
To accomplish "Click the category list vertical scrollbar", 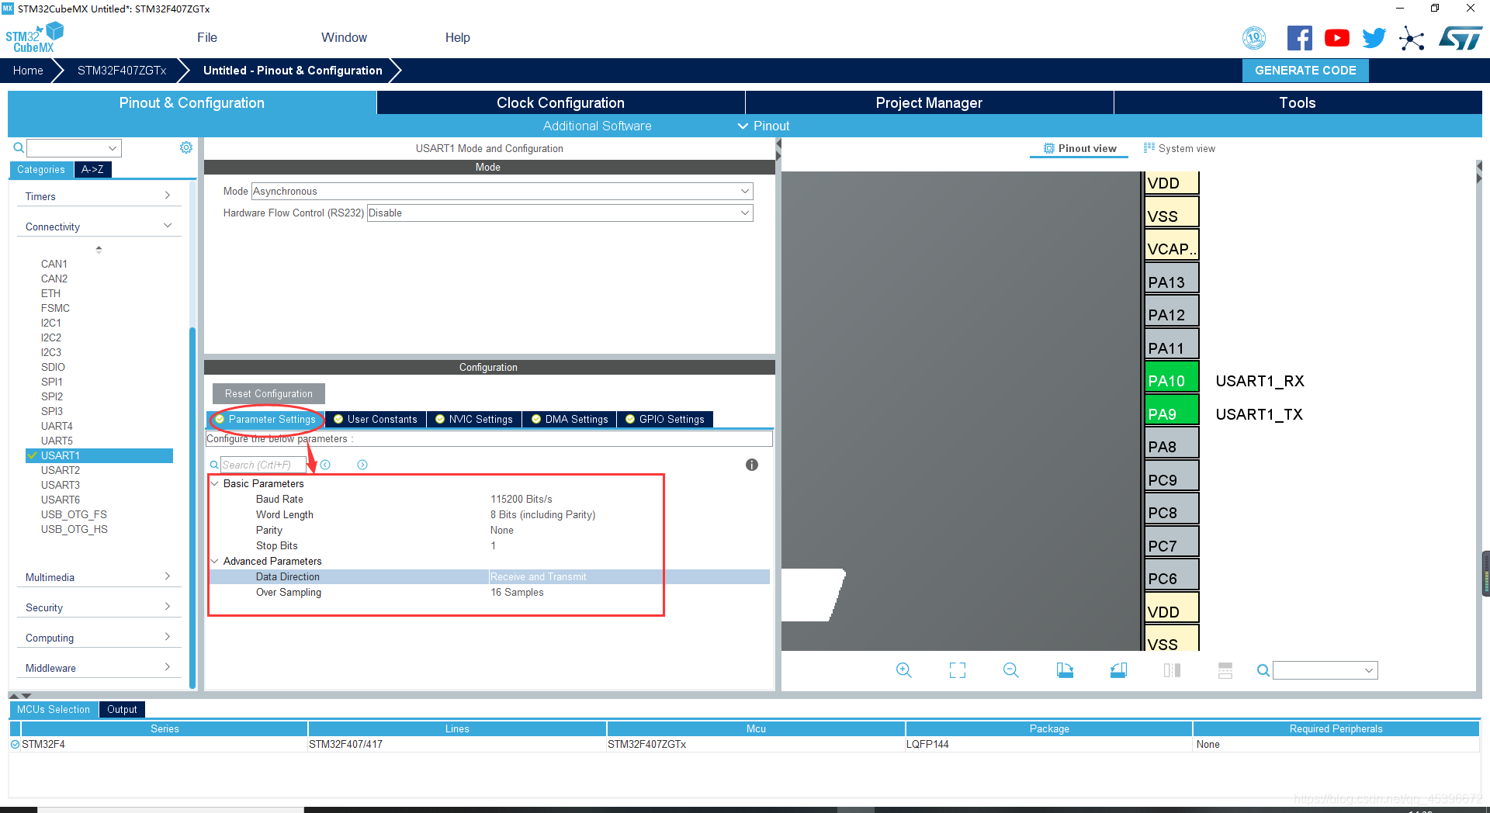I will coord(192,507).
